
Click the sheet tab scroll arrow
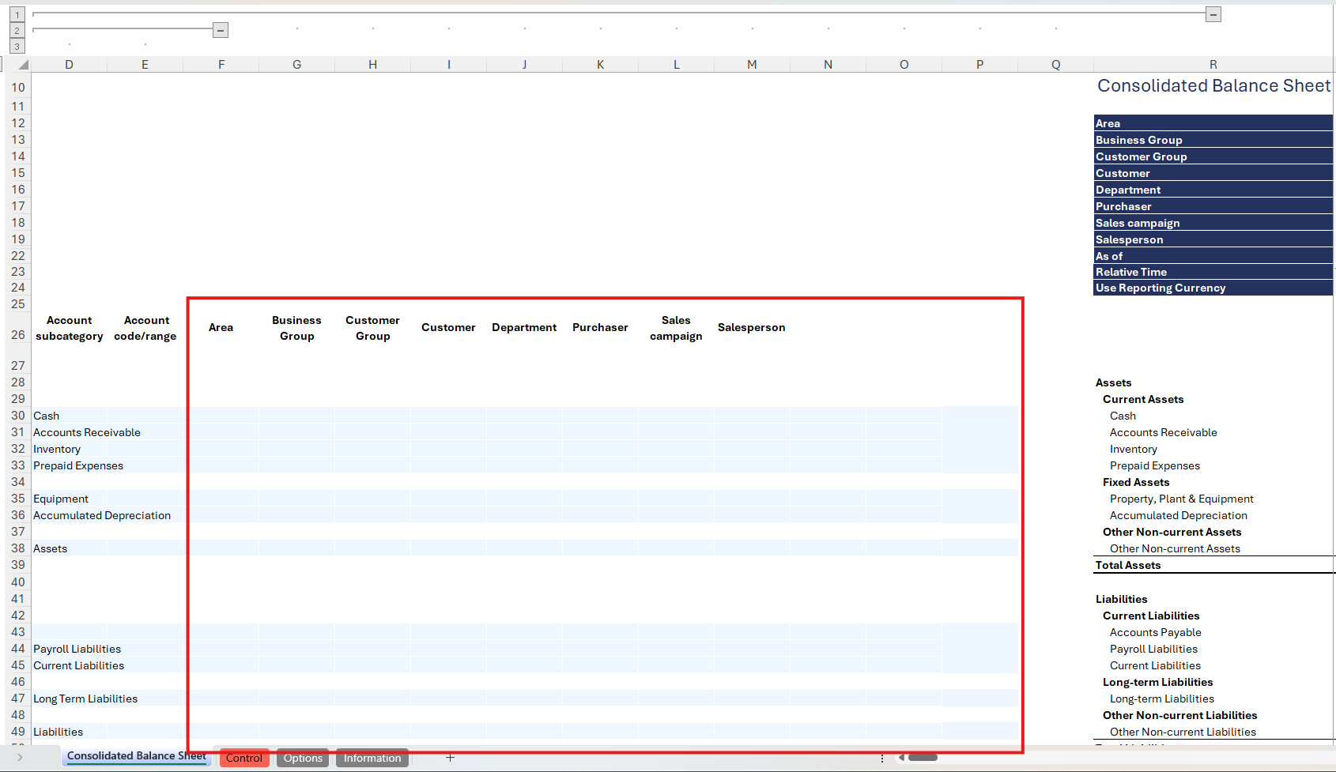pos(20,758)
